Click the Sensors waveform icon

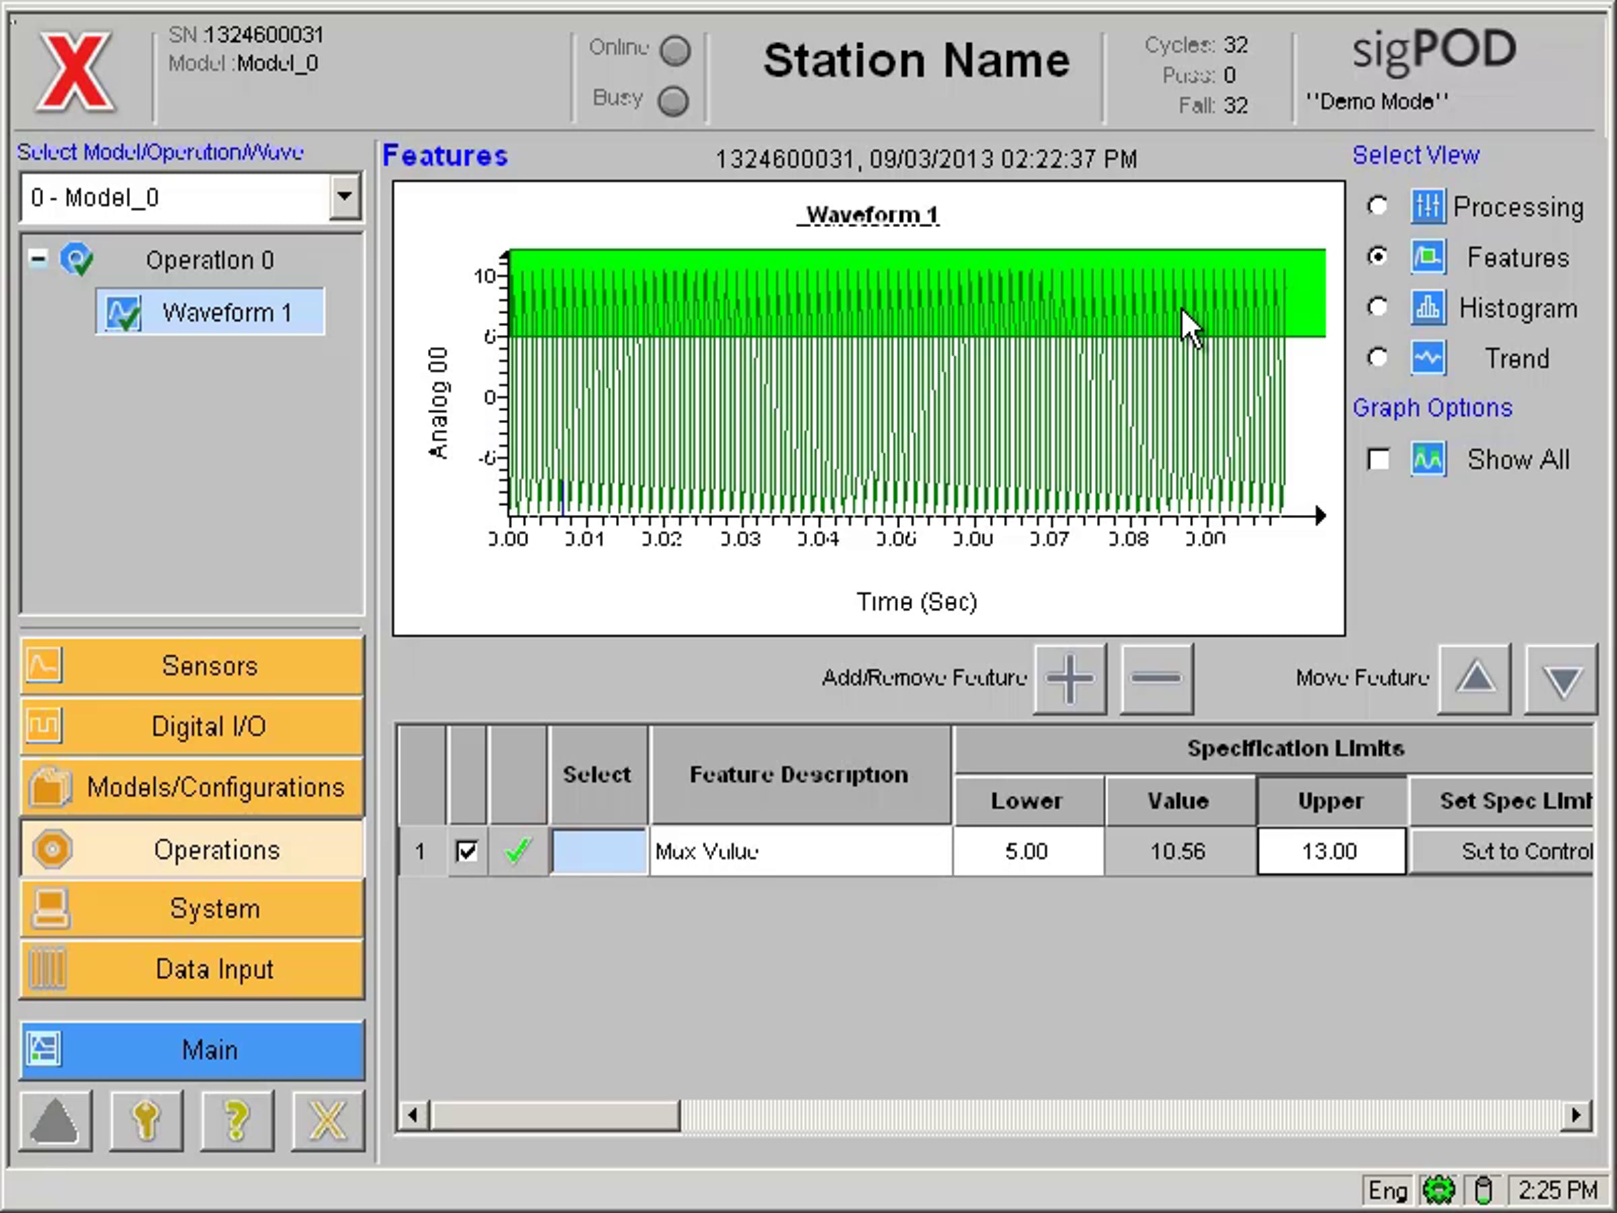(44, 665)
